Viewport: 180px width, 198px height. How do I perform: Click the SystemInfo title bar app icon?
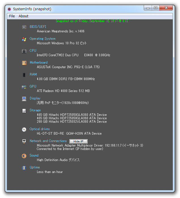[9, 9]
